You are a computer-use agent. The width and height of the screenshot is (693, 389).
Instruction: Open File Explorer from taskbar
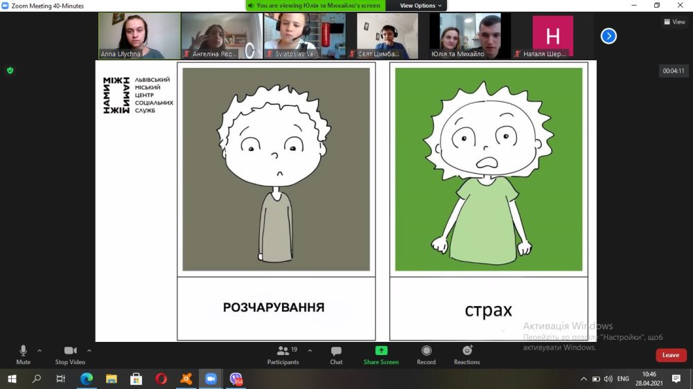pos(112,379)
